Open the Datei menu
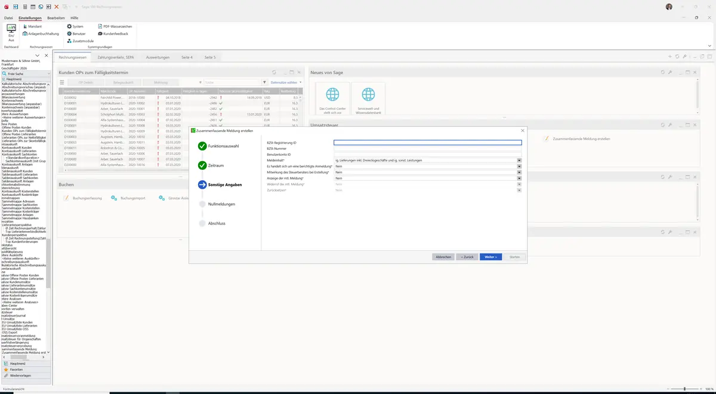716x394 pixels. click(8, 18)
